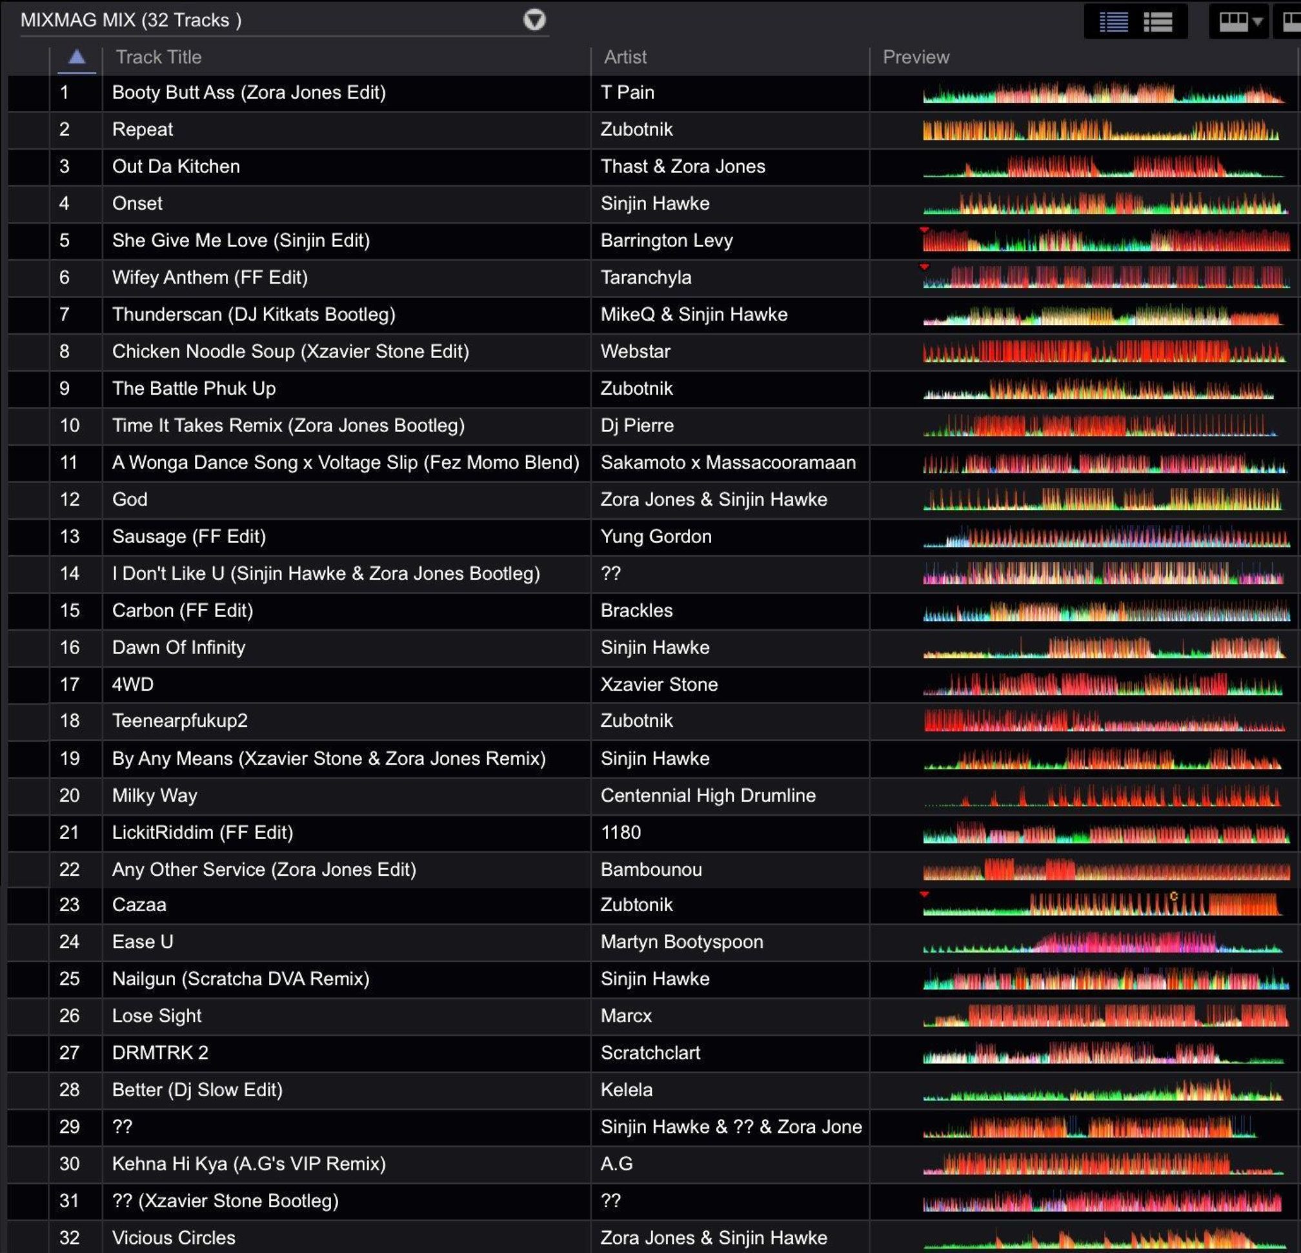Select 'Any Other Service (Zora Jones Edit)'
Viewport: 1301px width, 1253px height.
[x=264, y=869]
